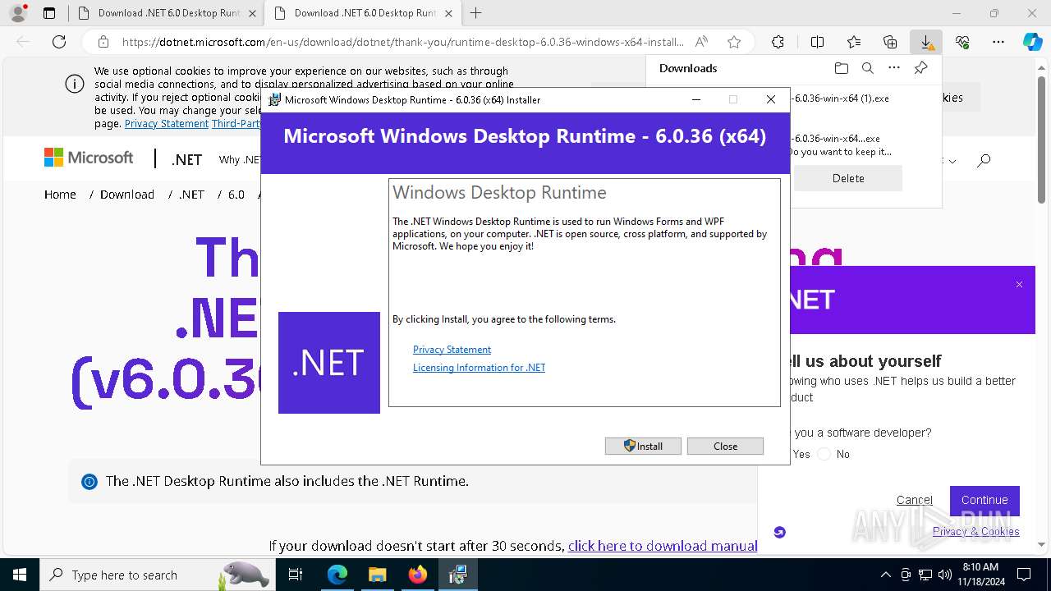Open Collections icon

pyautogui.click(x=890, y=42)
